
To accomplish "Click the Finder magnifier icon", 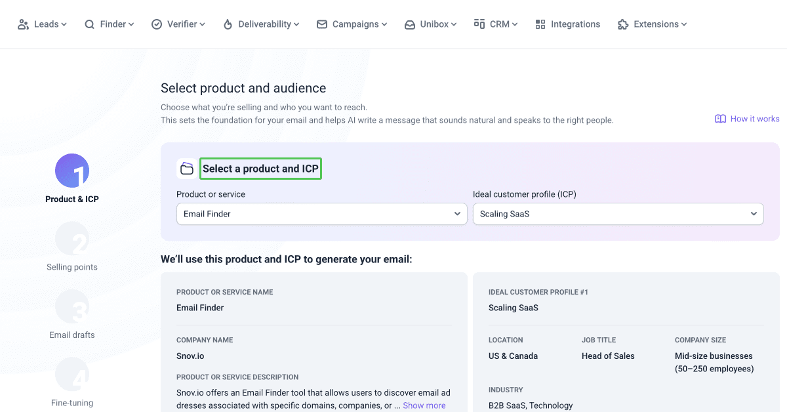I will (x=90, y=24).
